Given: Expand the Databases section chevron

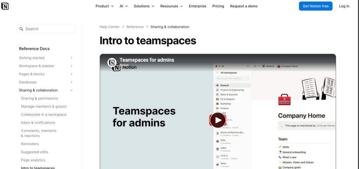Looking at the screenshot, I should [x=72, y=82].
